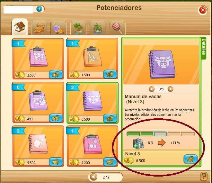This screenshot has height=183, width=212.
Task: Go to previous page of boosters
Action: [93, 177]
